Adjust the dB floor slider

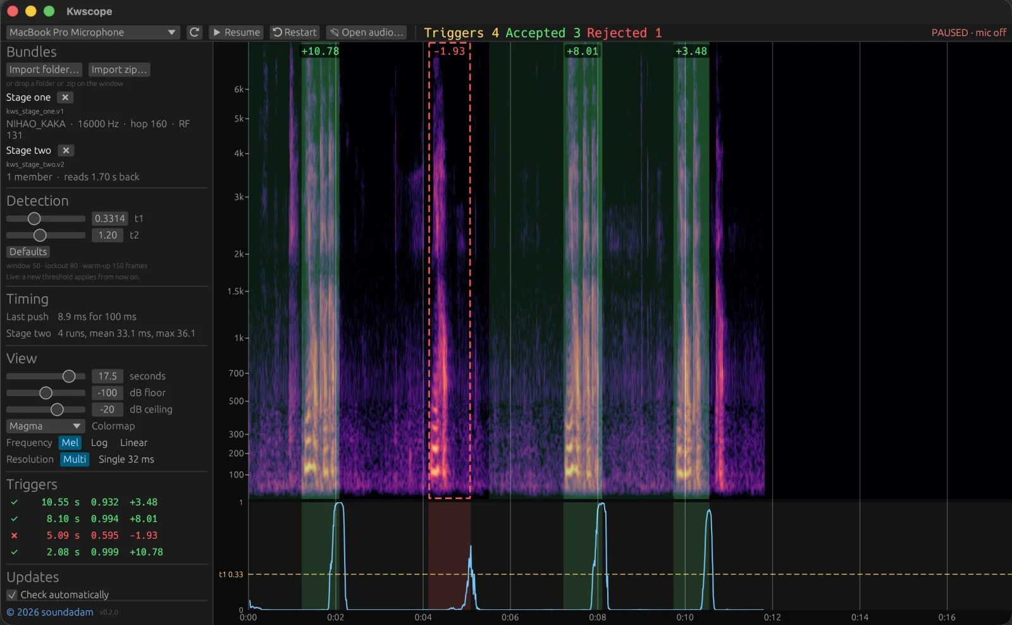46,393
